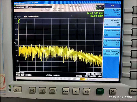Image resolution: width=137 pixels, height=102 pixels.
Task: Open the green Help key
Action: tap(100, 91)
